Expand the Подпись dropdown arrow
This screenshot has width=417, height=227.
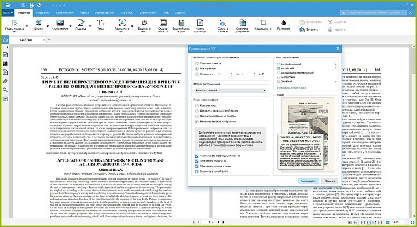(90, 26)
